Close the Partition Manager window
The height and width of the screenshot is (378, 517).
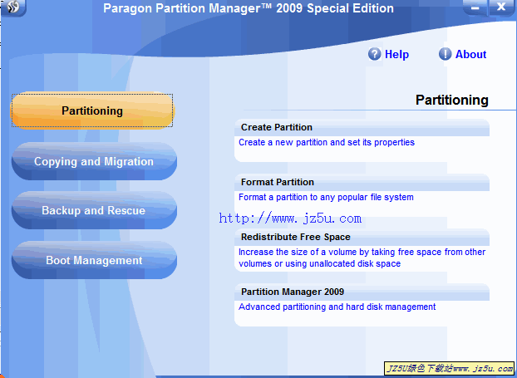click(501, 7)
